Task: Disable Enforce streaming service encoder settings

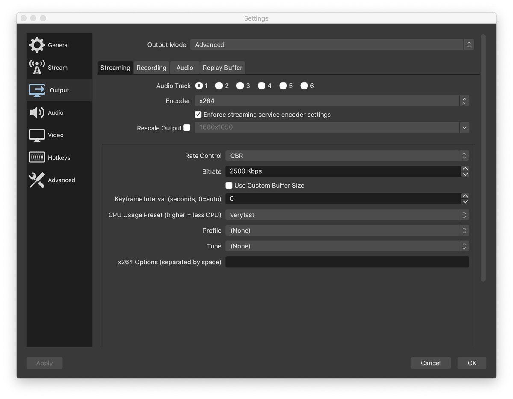Action: point(198,115)
